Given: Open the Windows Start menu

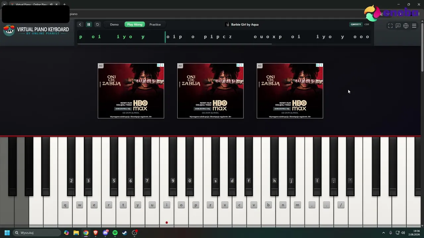Looking at the screenshot, I should [7, 233].
